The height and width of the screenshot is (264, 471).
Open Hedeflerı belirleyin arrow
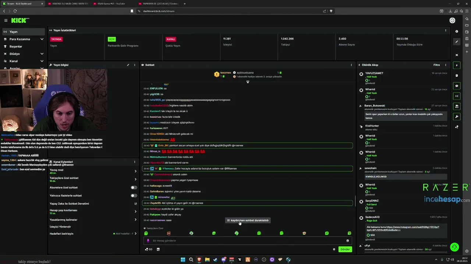pos(135,234)
